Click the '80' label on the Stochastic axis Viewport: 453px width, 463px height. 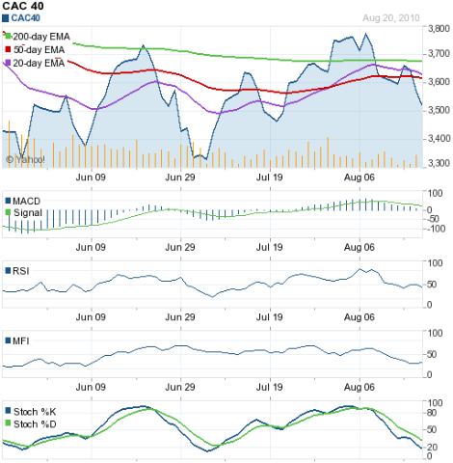432,413
